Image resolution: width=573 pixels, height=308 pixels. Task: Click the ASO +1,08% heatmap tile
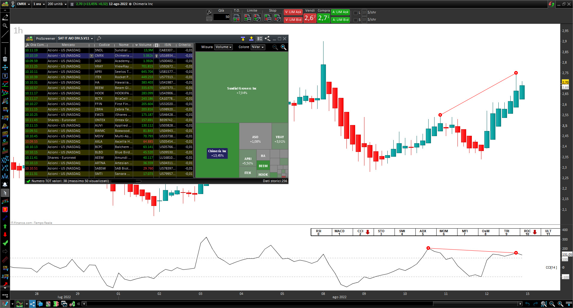[x=255, y=136]
